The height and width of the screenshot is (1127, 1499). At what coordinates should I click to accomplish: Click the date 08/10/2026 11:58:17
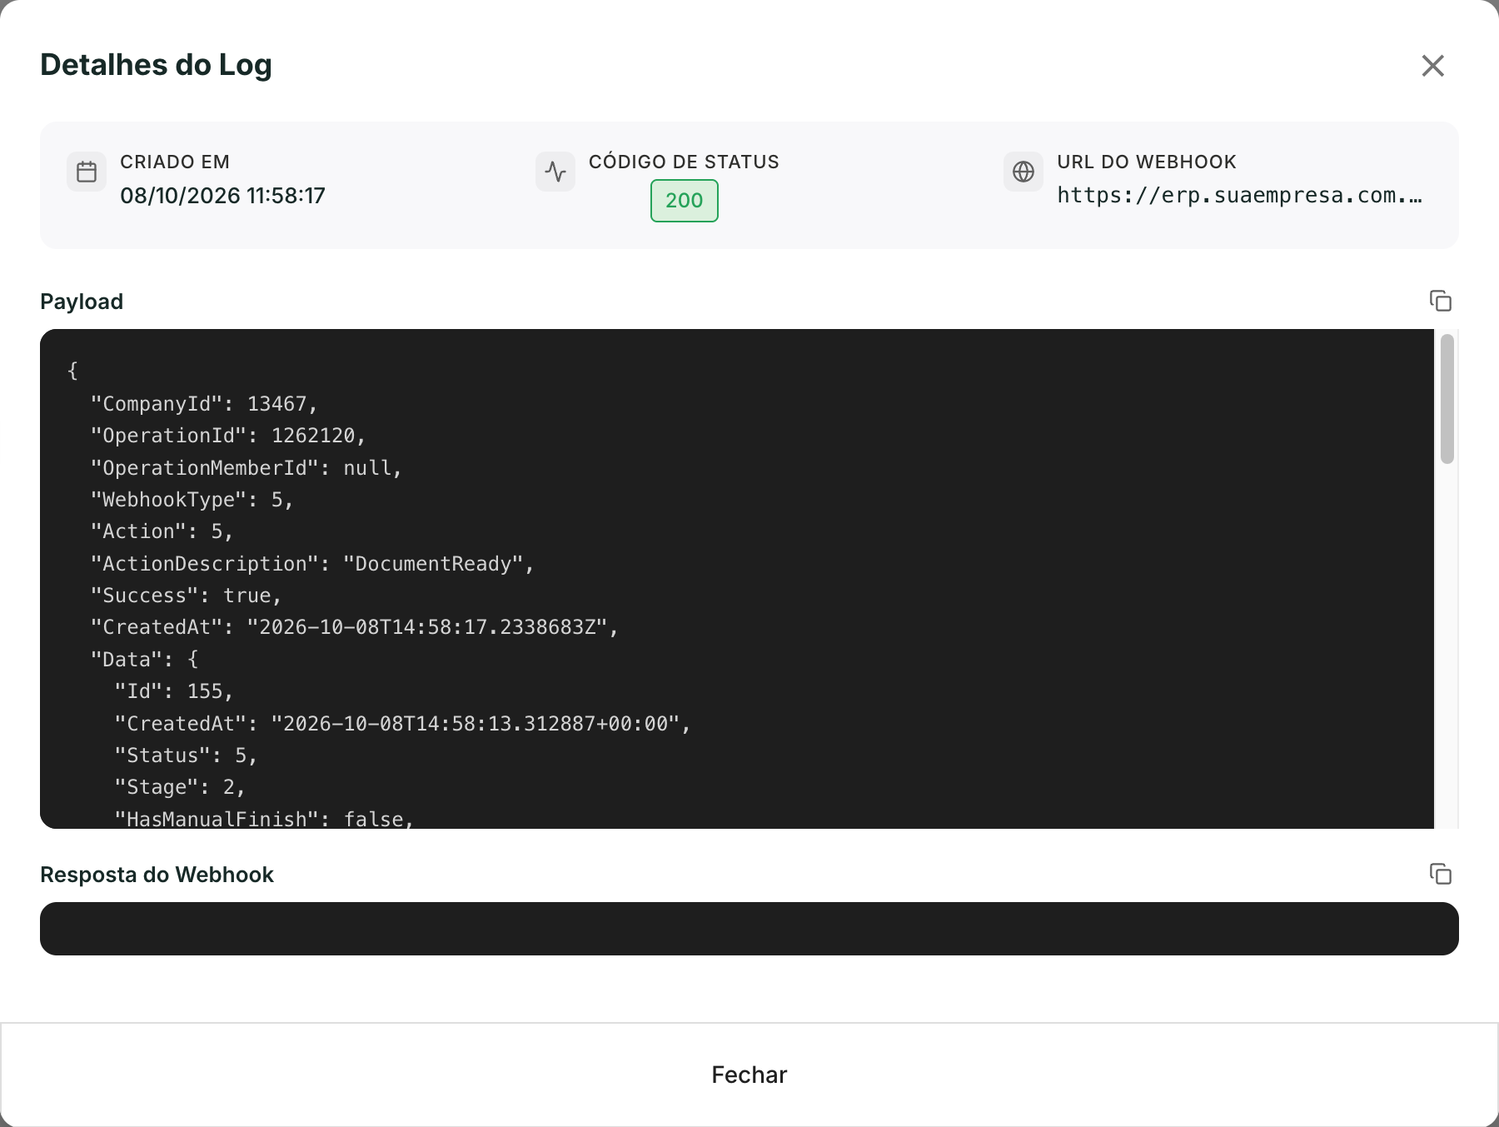222,196
